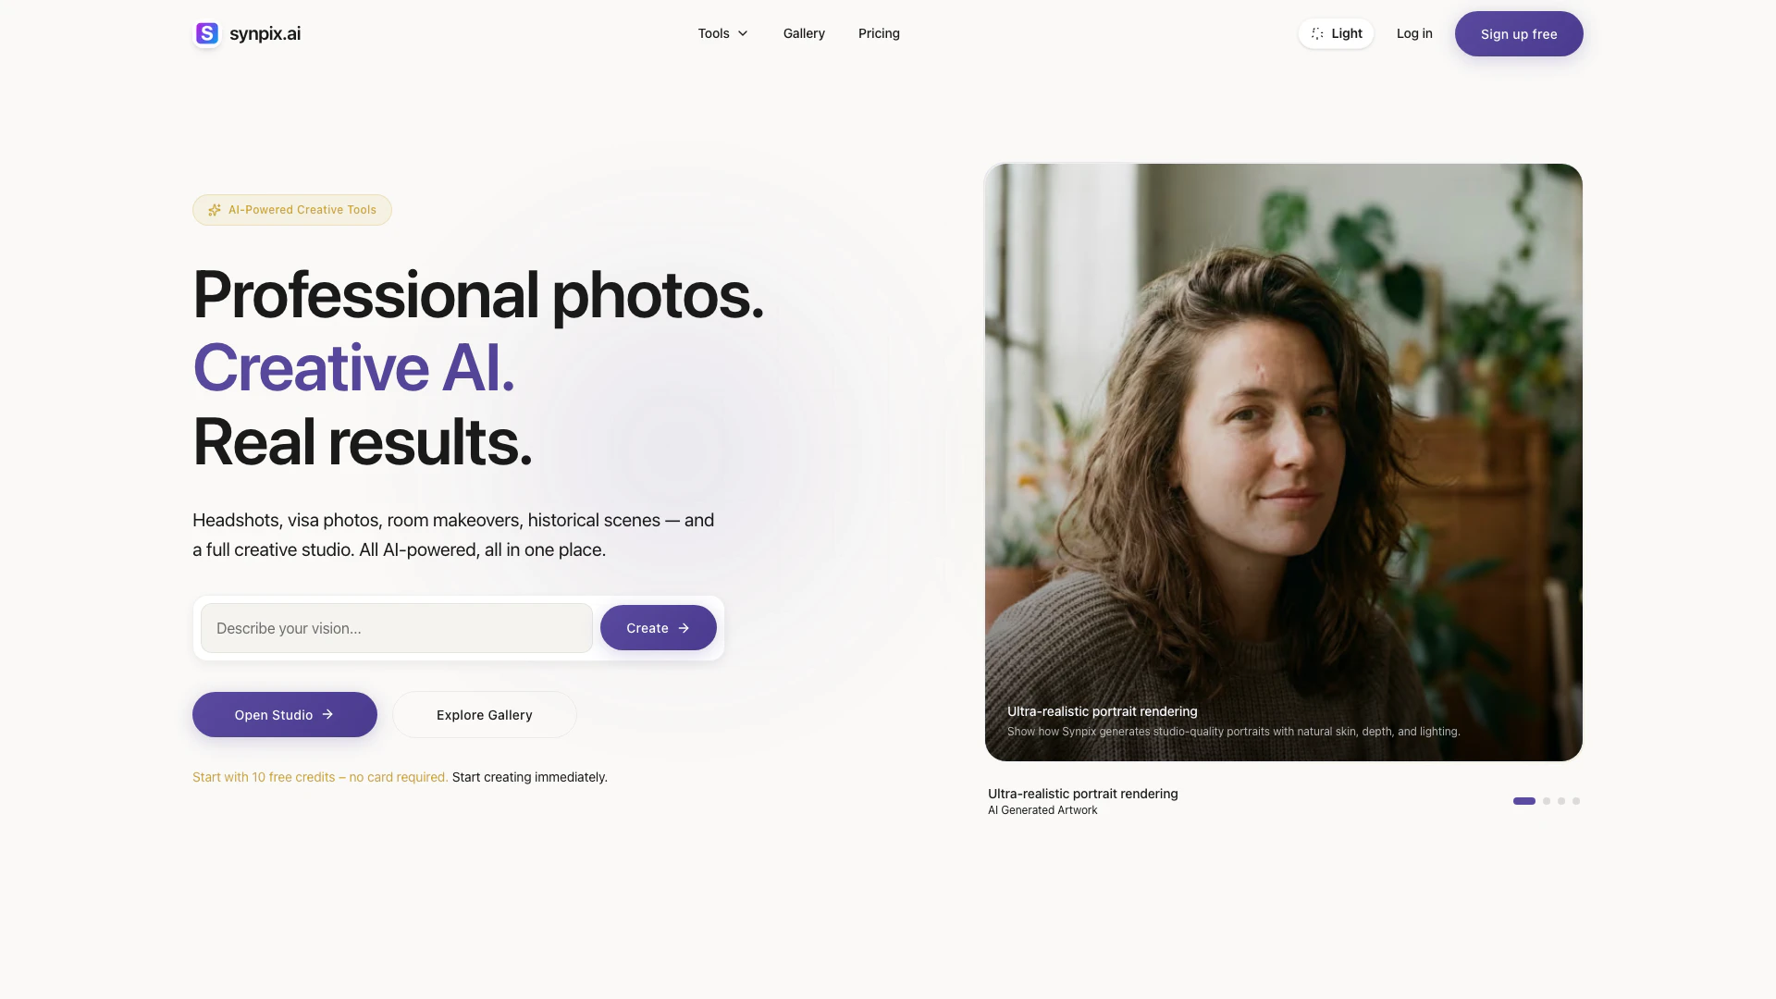Click the synpix.ai brand name text
1776x999 pixels.
tap(265, 33)
